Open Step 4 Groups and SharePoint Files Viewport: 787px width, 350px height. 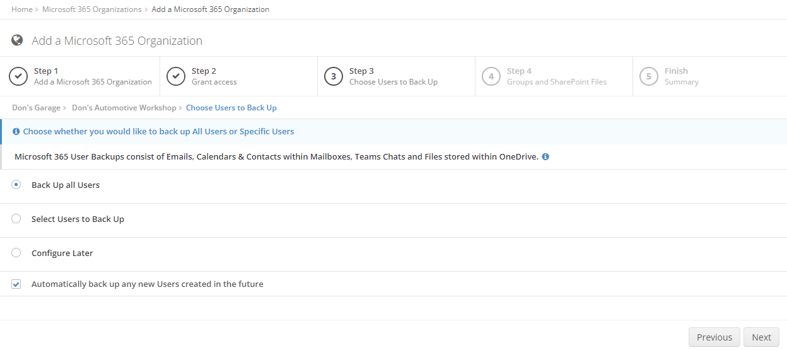coord(554,76)
